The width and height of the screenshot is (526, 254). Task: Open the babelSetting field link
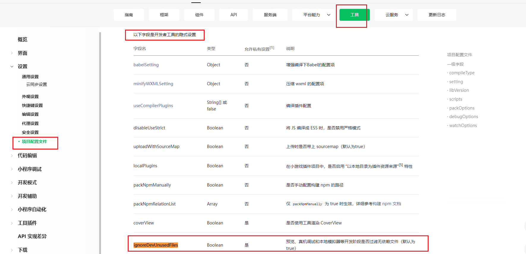point(146,65)
